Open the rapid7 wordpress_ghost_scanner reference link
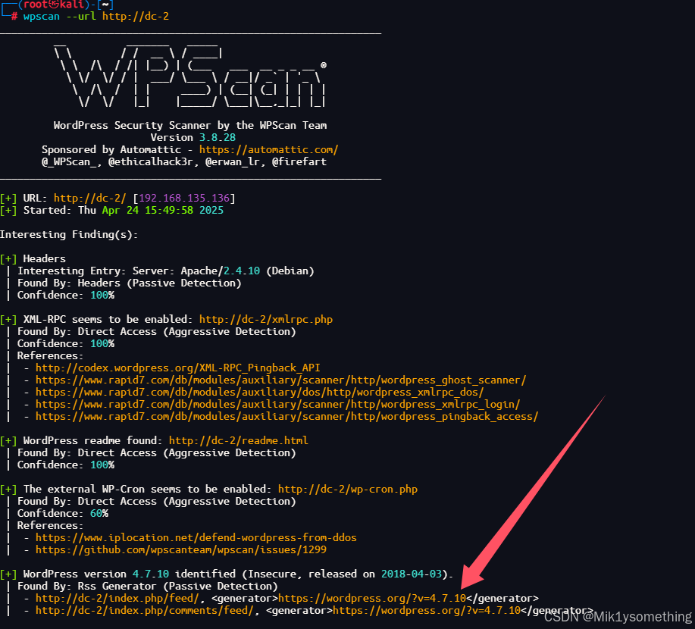Viewport: 695px width, 629px height. (x=280, y=380)
